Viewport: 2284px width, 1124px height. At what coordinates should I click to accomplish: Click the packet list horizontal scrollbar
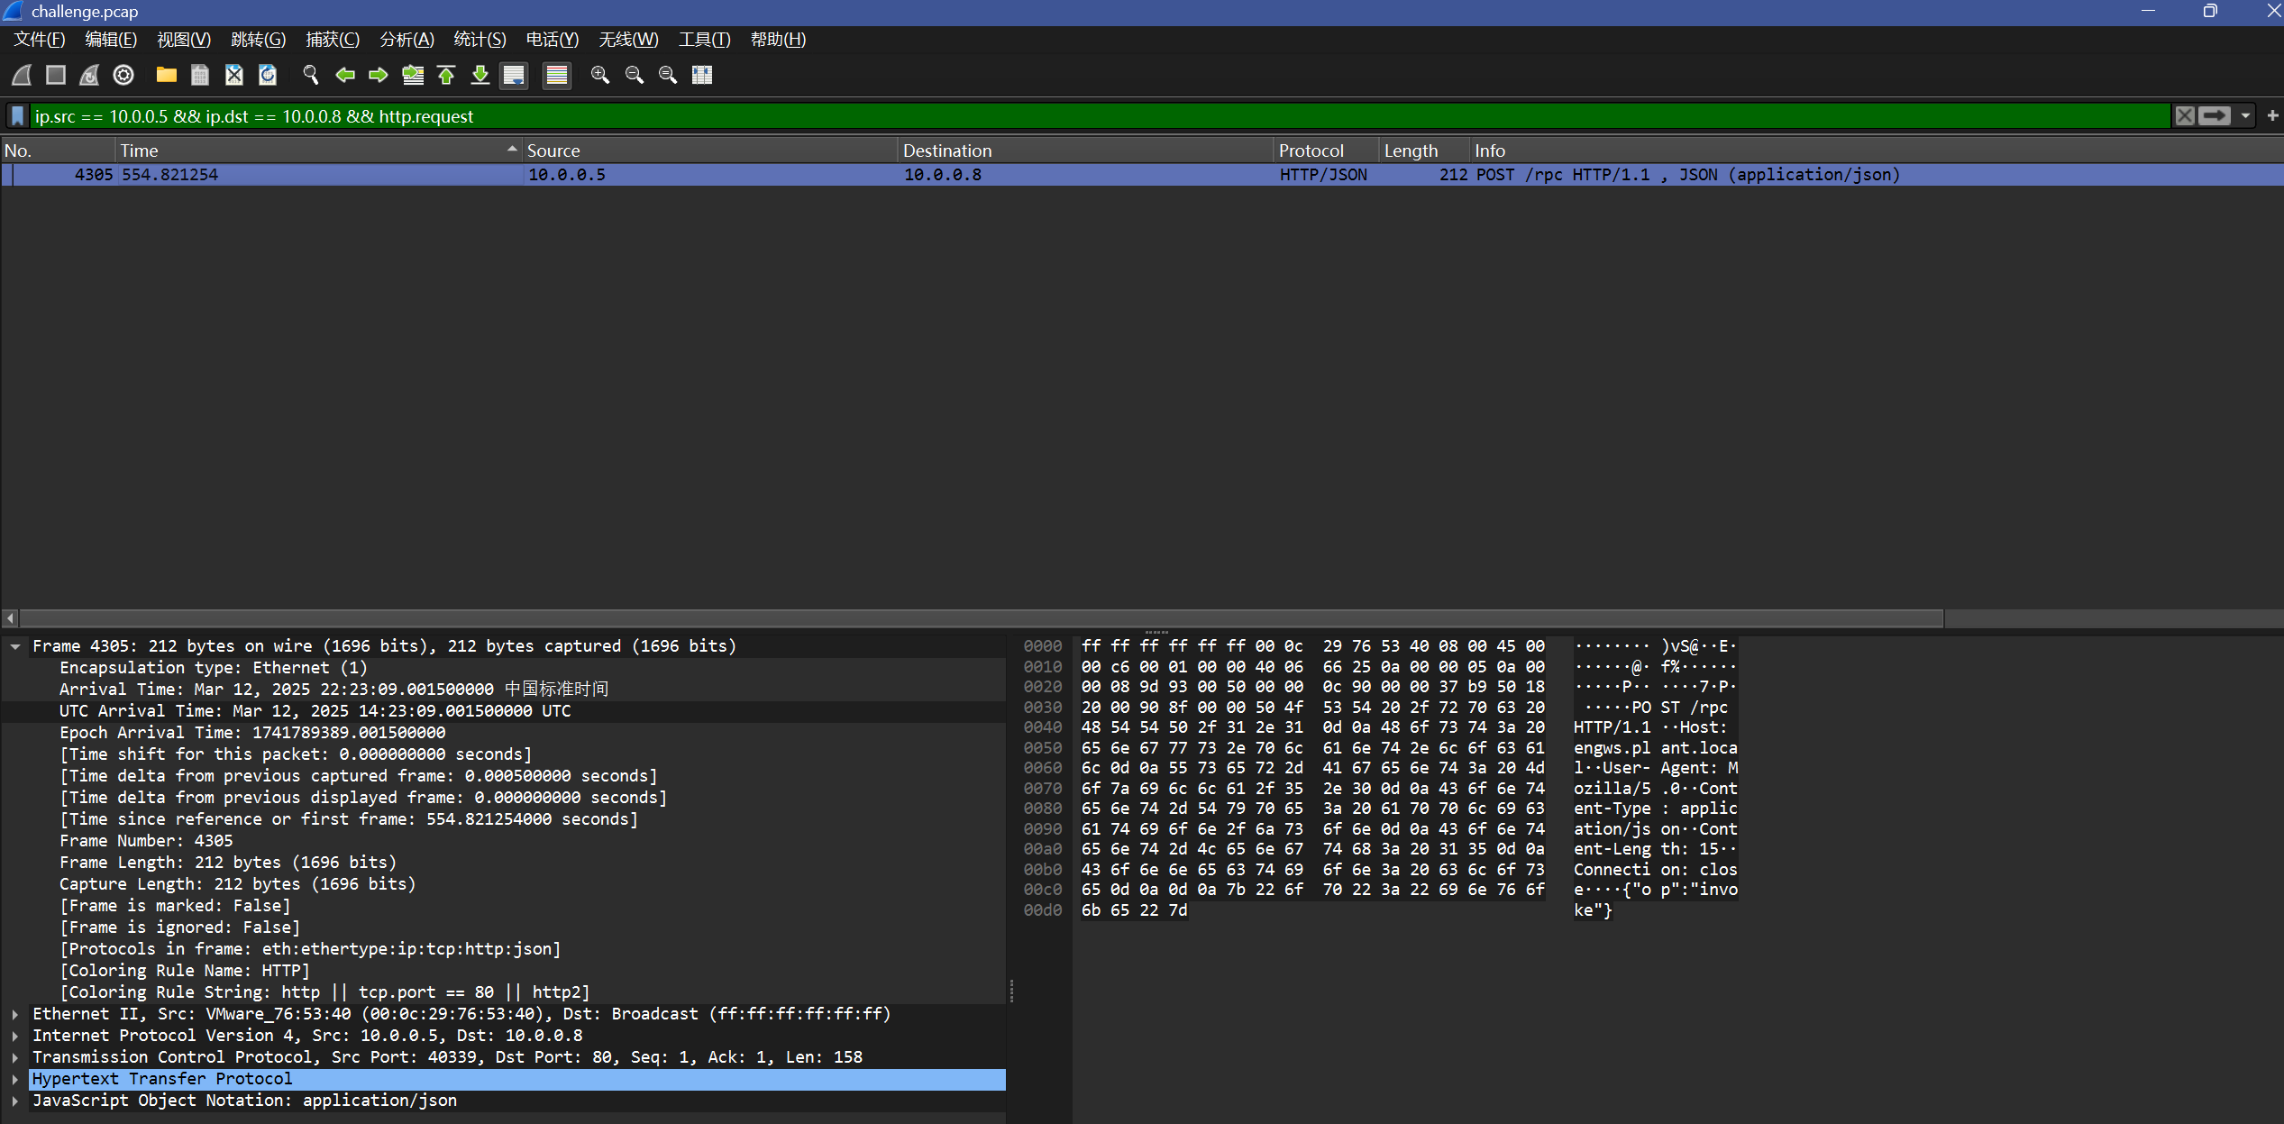pyautogui.click(x=981, y=618)
